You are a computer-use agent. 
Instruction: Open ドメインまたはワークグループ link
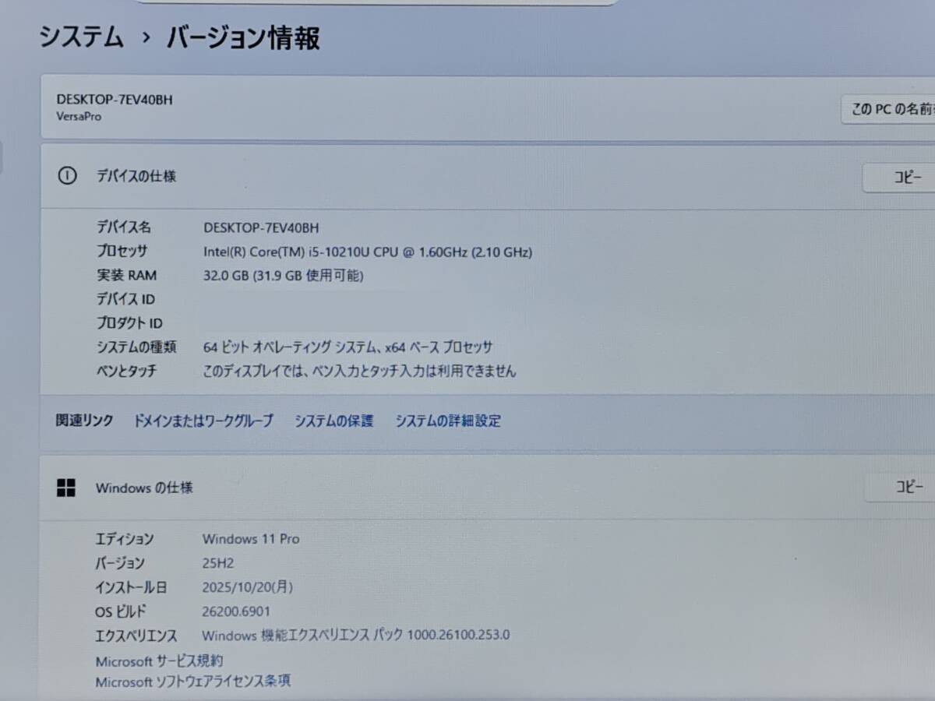pos(203,421)
